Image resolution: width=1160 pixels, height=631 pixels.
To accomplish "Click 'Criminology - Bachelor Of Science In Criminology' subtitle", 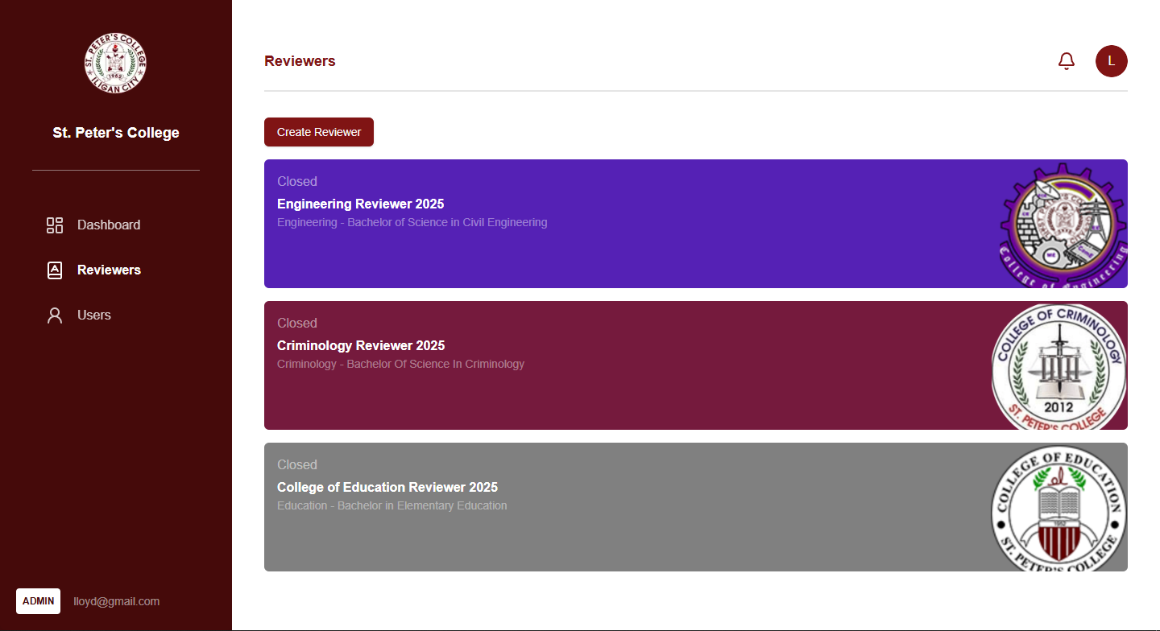I will [400, 364].
